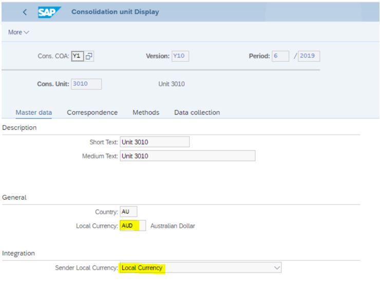Focus the Medium Text field
This screenshot has width=380, height=291.
coord(187,156)
